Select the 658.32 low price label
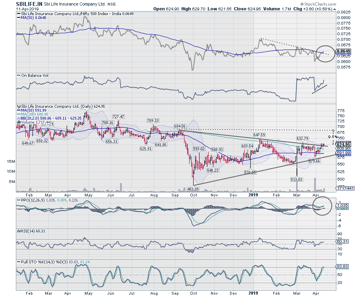The width and height of the screenshot is (357, 297). coord(42,141)
